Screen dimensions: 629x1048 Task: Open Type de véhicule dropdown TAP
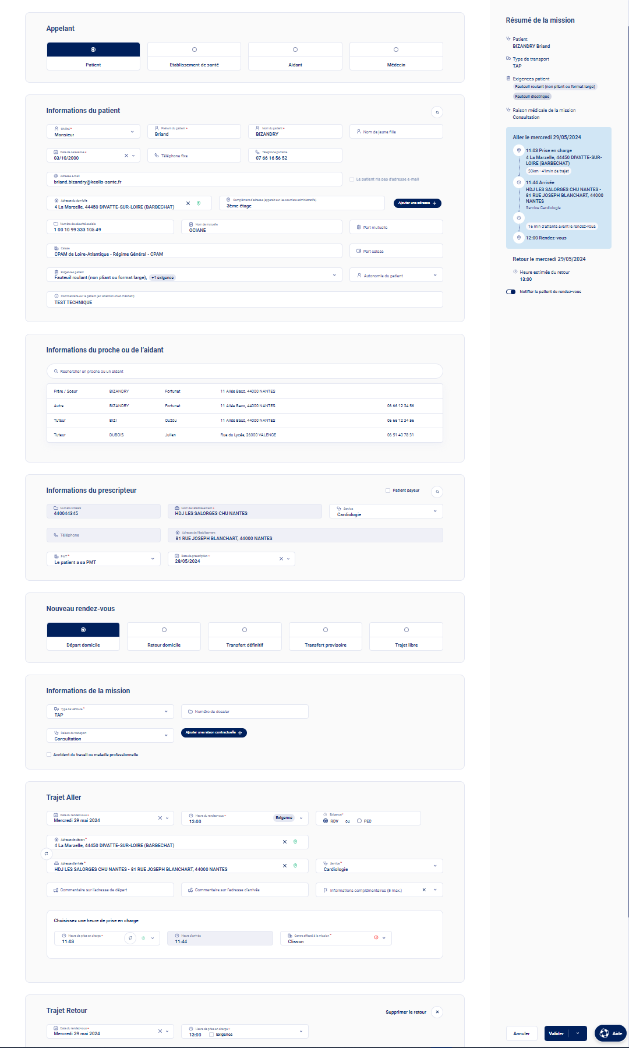click(110, 712)
